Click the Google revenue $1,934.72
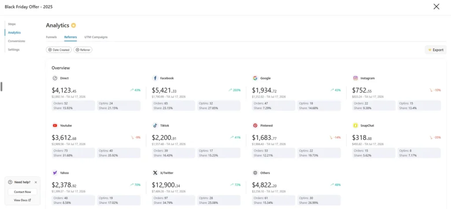 (264, 90)
